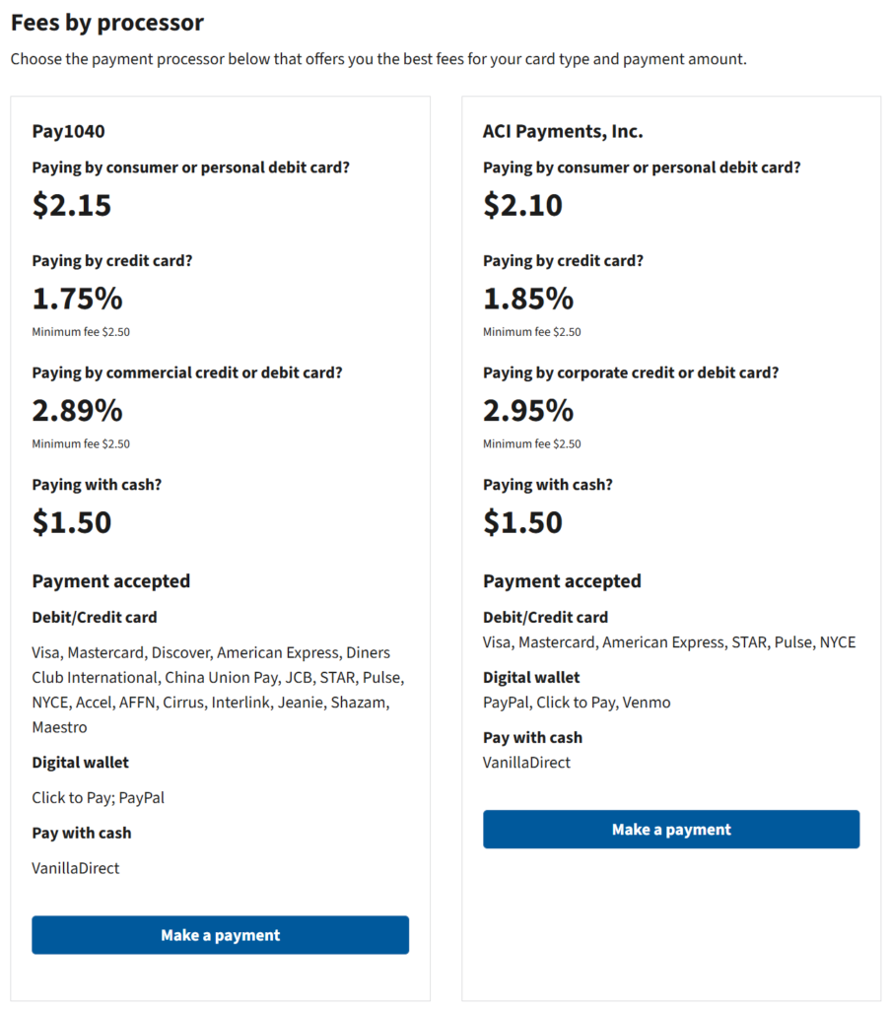Click the Click to Pay; PayPal text
This screenshot has height=1009, width=889.
[x=99, y=797]
